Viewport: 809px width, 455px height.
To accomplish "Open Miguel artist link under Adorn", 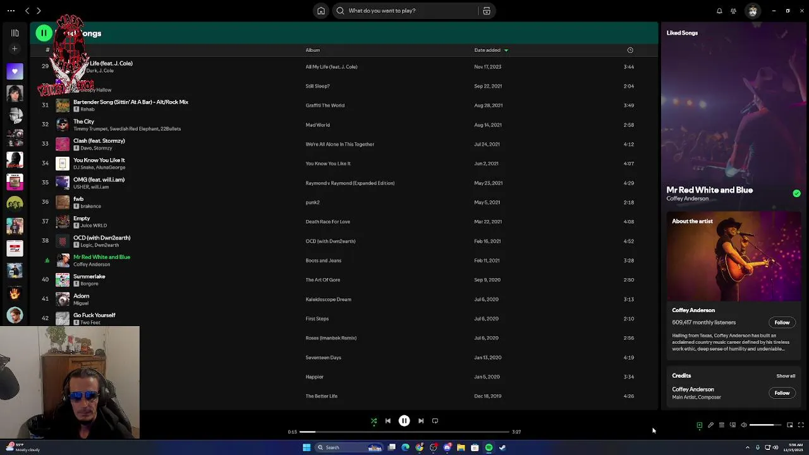I will [x=81, y=303].
